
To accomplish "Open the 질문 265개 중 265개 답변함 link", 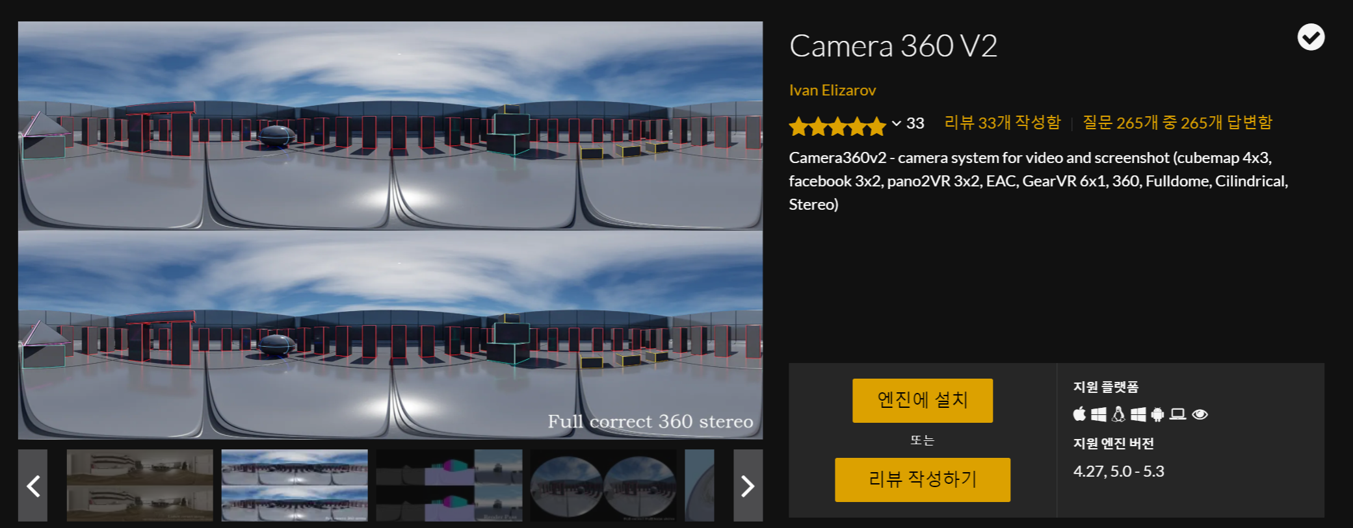I will (1177, 122).
